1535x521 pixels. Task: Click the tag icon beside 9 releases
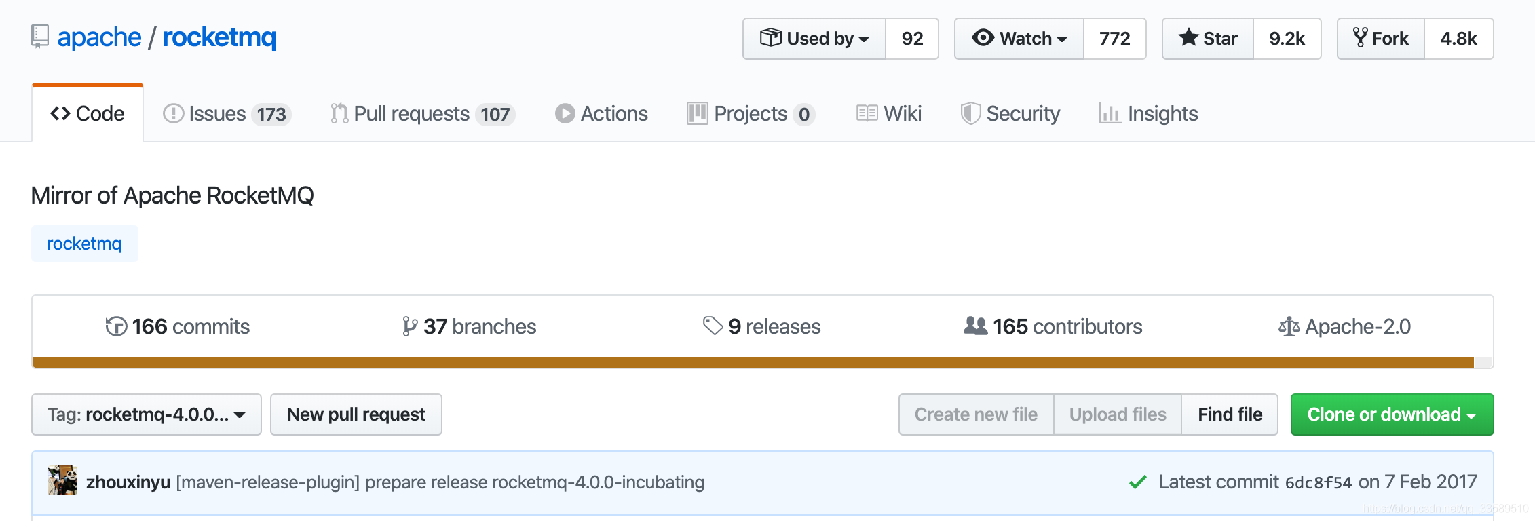tap(713, 326)
